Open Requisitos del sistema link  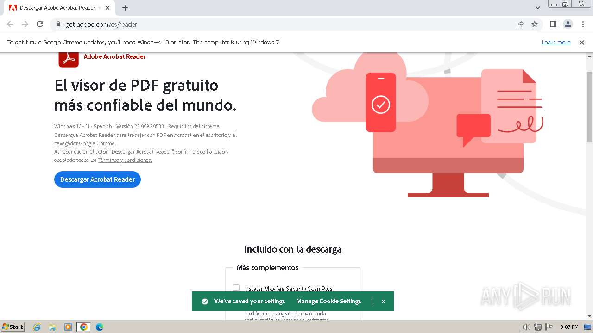tap(194, 126)
